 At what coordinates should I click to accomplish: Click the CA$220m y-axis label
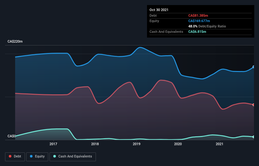click(15, 41)
